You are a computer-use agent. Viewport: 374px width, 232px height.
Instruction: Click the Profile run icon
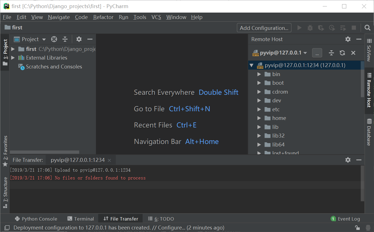point(332,28)
